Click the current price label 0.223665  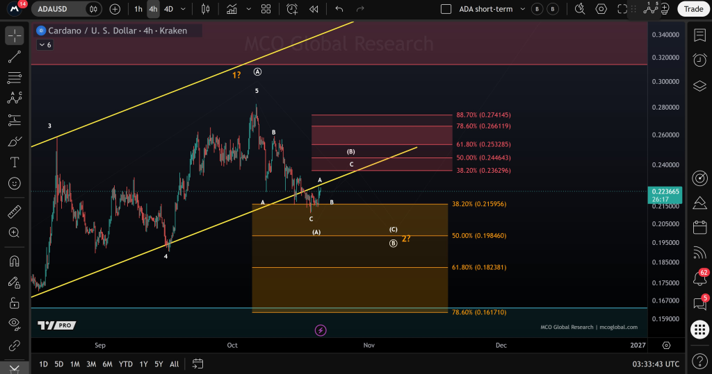click(665, 192)
